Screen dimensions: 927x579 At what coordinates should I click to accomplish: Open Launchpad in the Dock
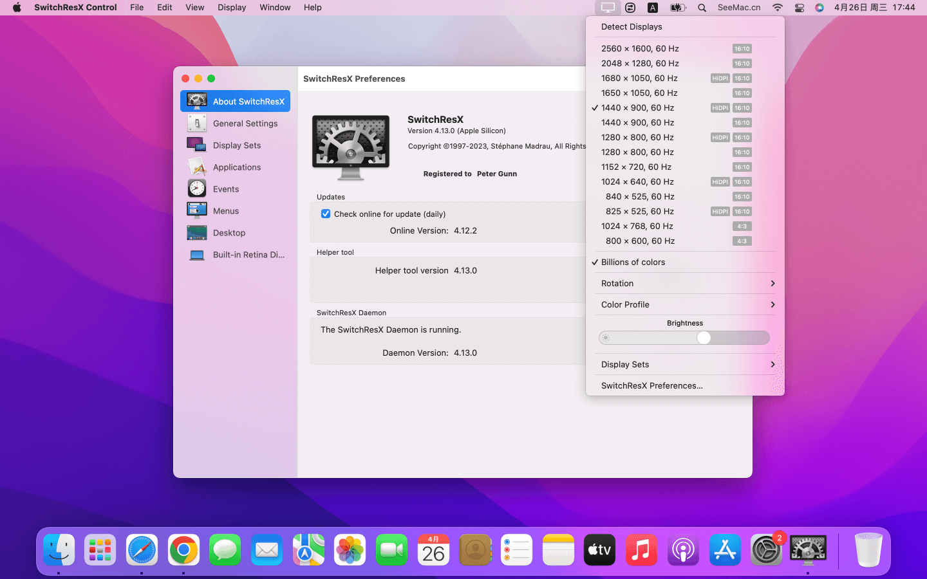pos(100,550)
